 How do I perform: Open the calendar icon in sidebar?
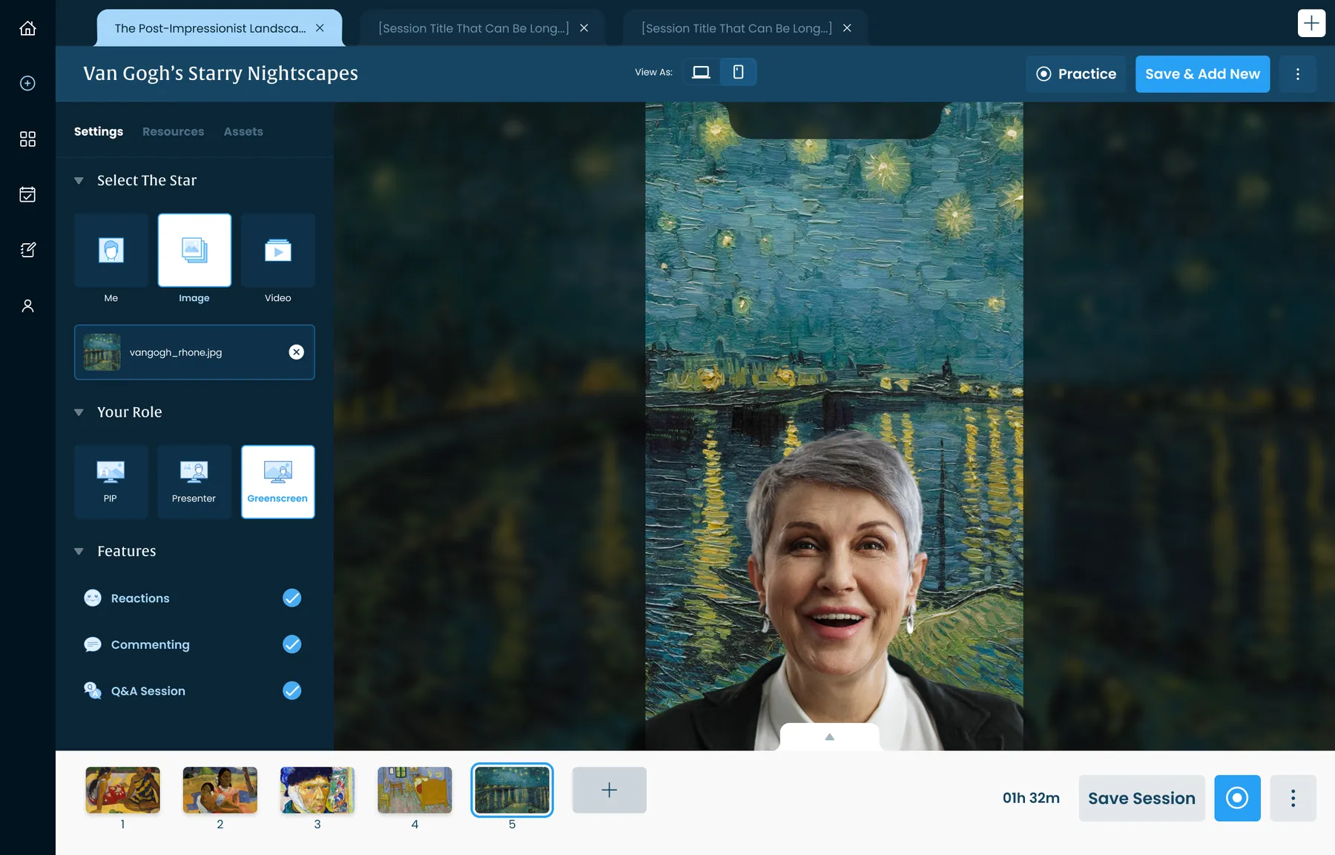(27, 194)
